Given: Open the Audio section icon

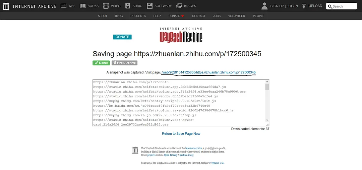Looking at the screenshot, I should point(127,6).
